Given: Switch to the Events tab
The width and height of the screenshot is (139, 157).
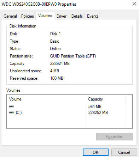Looking at the screenshot, I should click(x=93, y=16).
